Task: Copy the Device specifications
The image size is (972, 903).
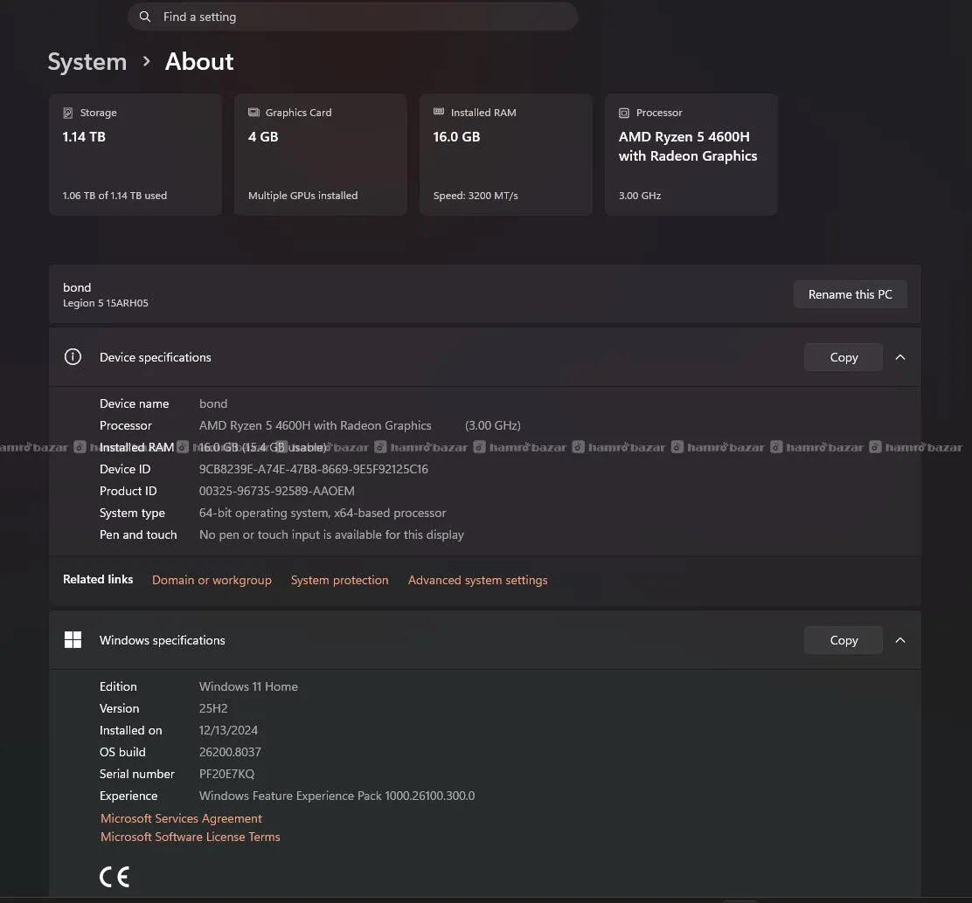Action: click(844, 357)
